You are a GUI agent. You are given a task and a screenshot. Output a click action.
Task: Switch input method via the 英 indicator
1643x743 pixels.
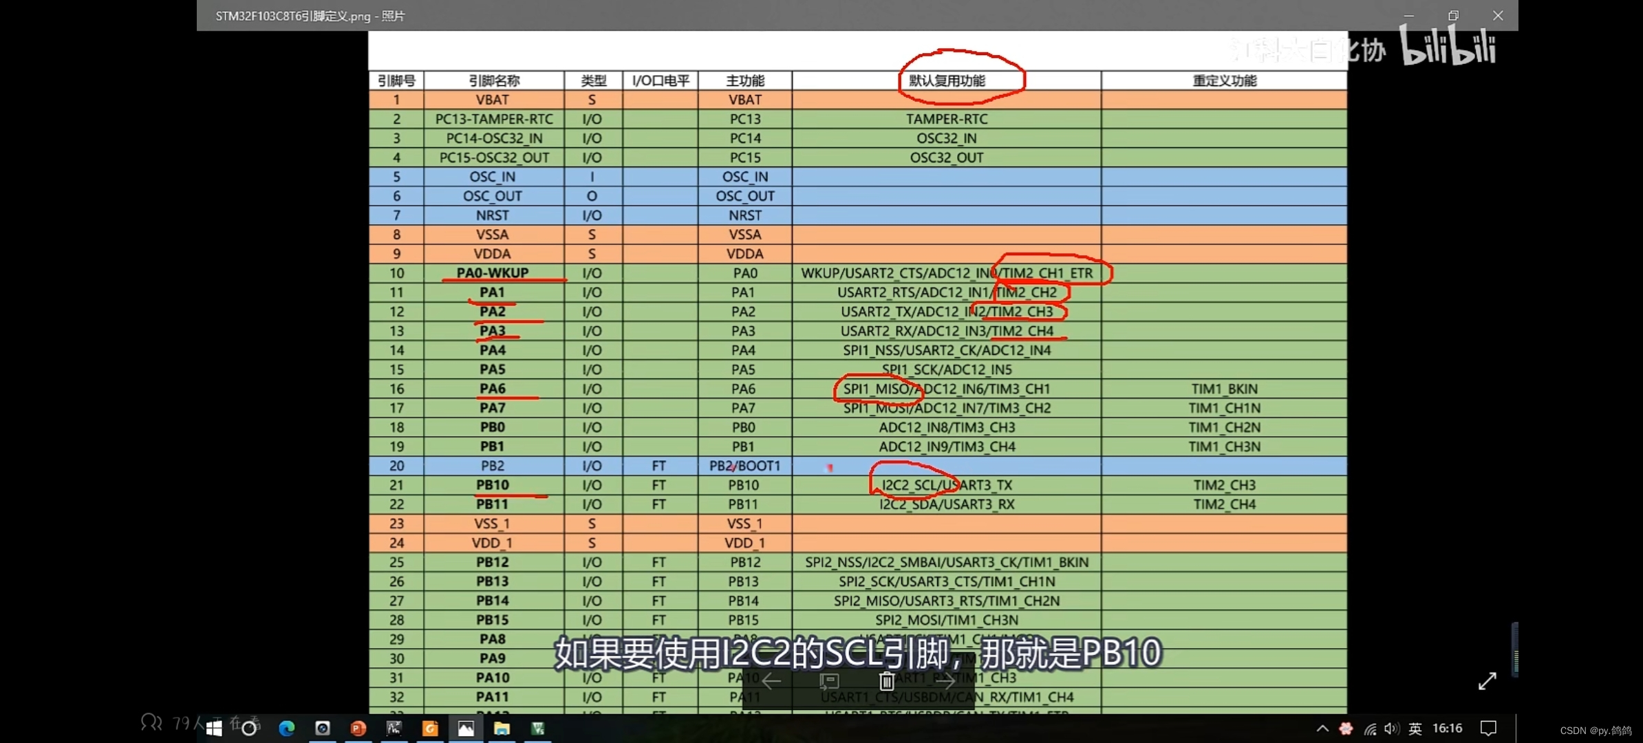[1415, 728]
